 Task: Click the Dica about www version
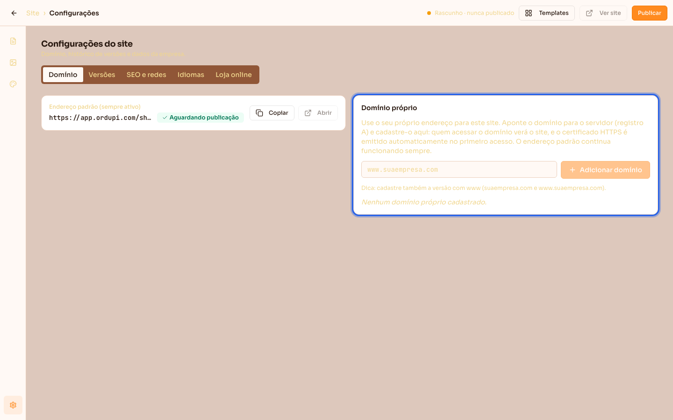pos(483,188)
